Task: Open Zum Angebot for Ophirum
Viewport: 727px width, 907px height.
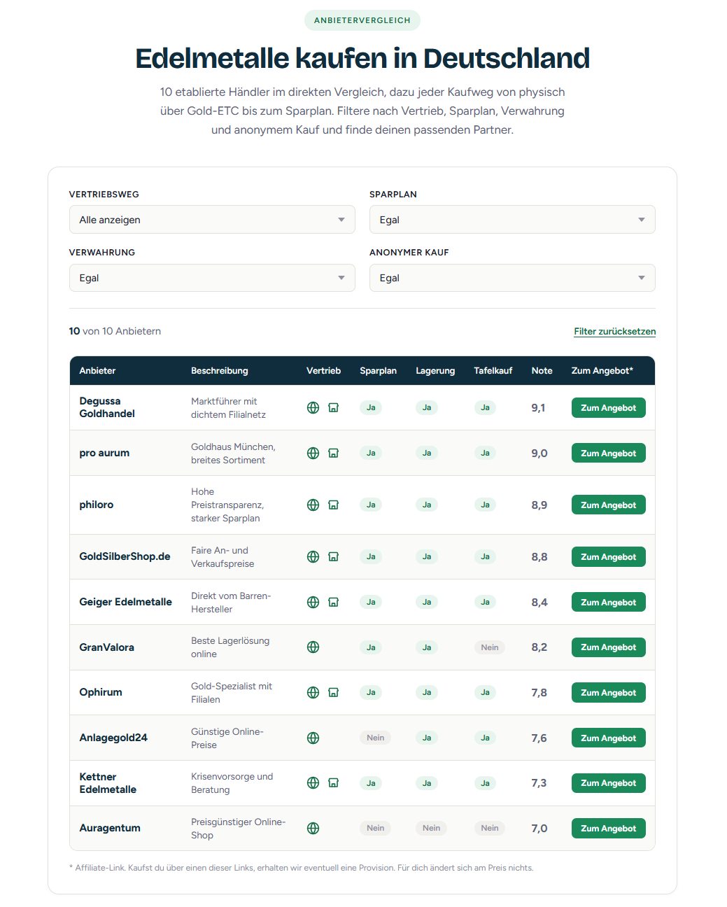Action: pyautogui.click(x=608, y=692)
